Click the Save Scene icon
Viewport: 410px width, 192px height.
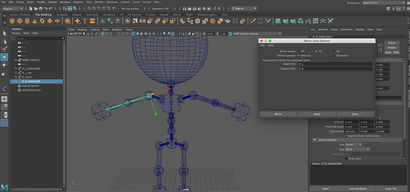[41, 8]
